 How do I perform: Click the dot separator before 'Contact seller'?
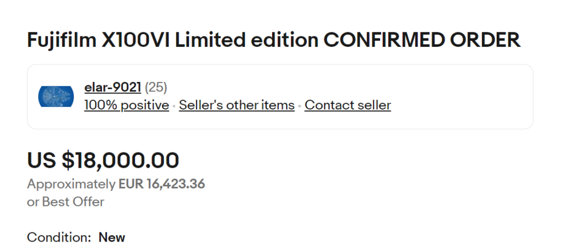click(x=300, y=106)
